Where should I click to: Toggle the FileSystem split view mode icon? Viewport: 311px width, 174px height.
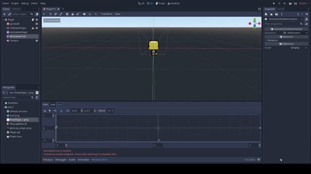click(37, 93)
